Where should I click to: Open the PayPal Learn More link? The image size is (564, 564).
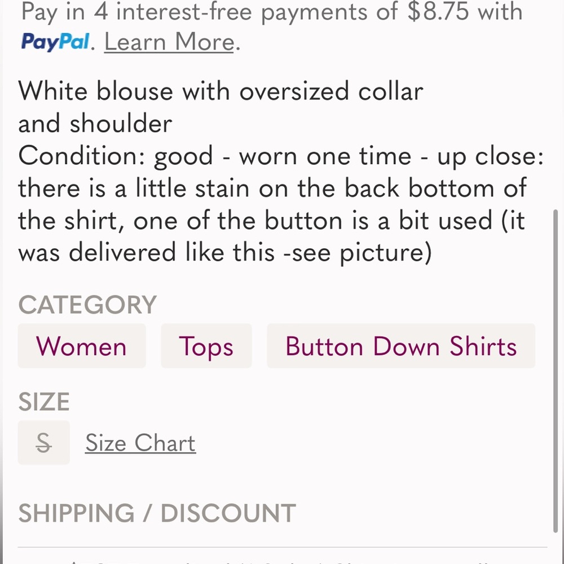pos(169,42)
